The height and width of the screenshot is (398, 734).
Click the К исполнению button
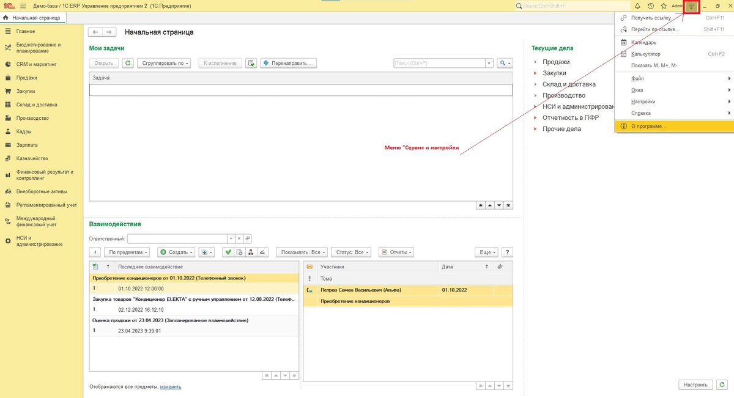pos(219,63)
